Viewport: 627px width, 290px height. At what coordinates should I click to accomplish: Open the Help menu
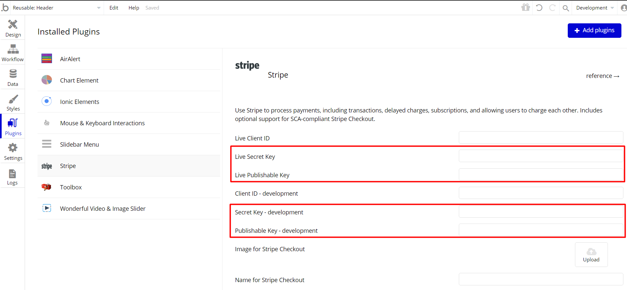click(x=134, y=8)
